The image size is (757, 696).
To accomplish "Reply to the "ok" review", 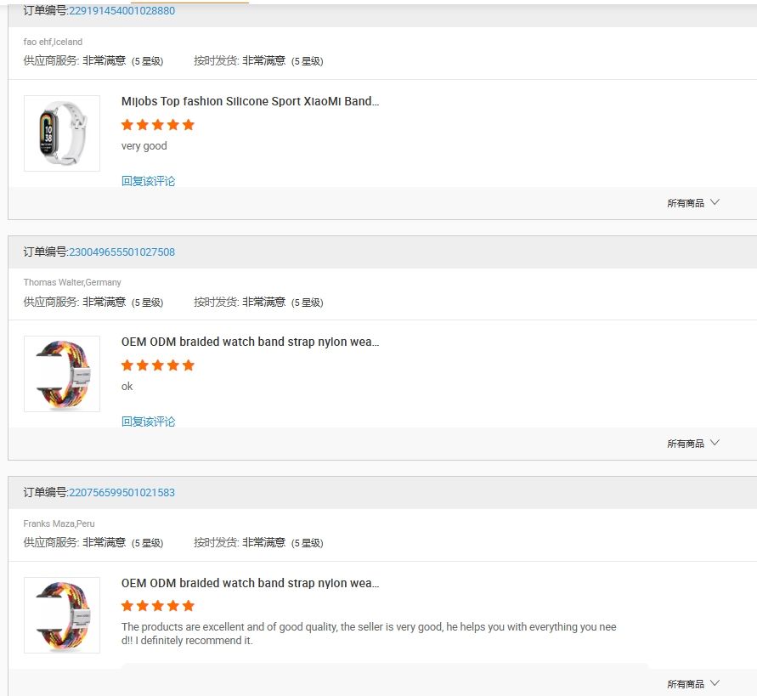I will pyautogui.click(x=148, y=422).
